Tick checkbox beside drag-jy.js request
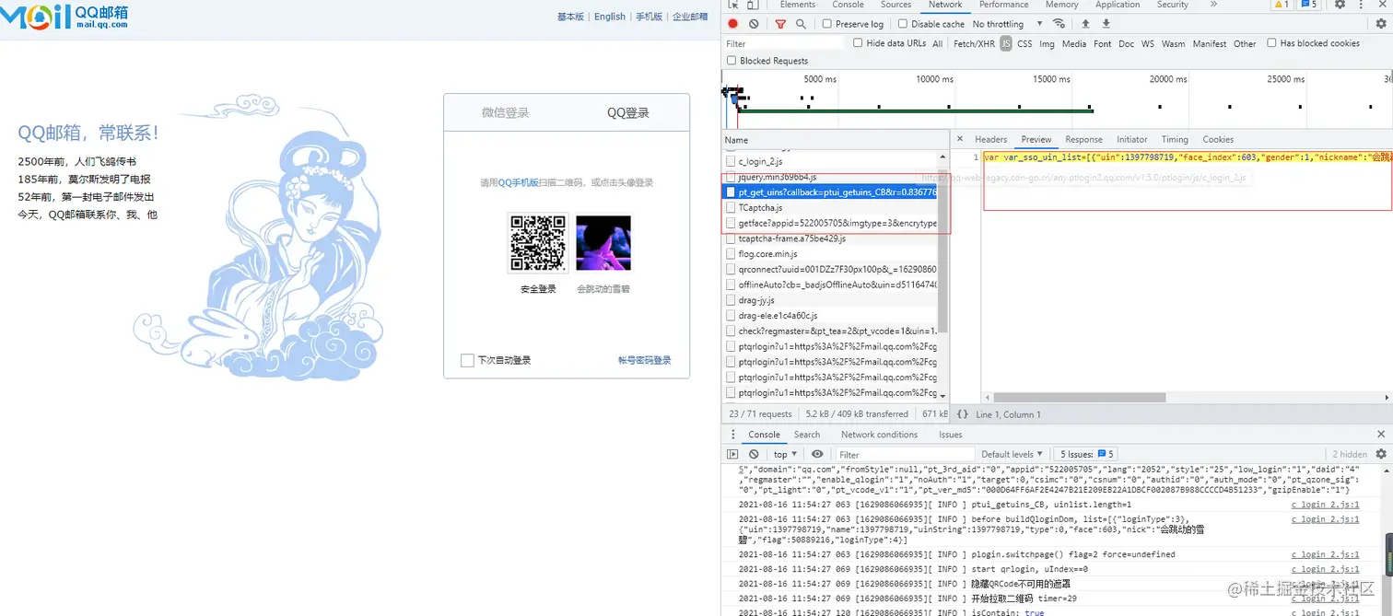Screen dimensions: 1393x616 click(731, 300)
